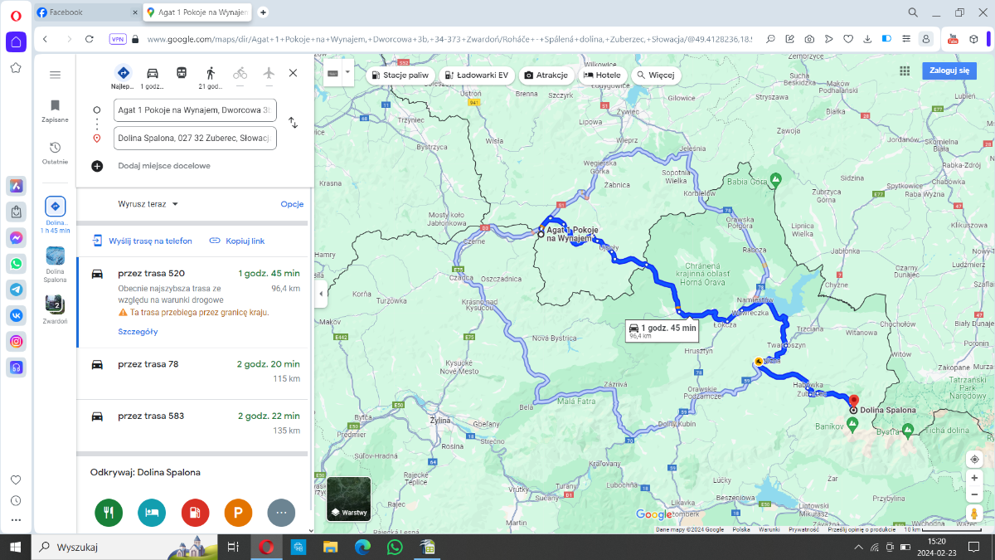Click the orange parking icon
Image resolution: width=995 pixels, height=560 pixels.
coord(238,513)
